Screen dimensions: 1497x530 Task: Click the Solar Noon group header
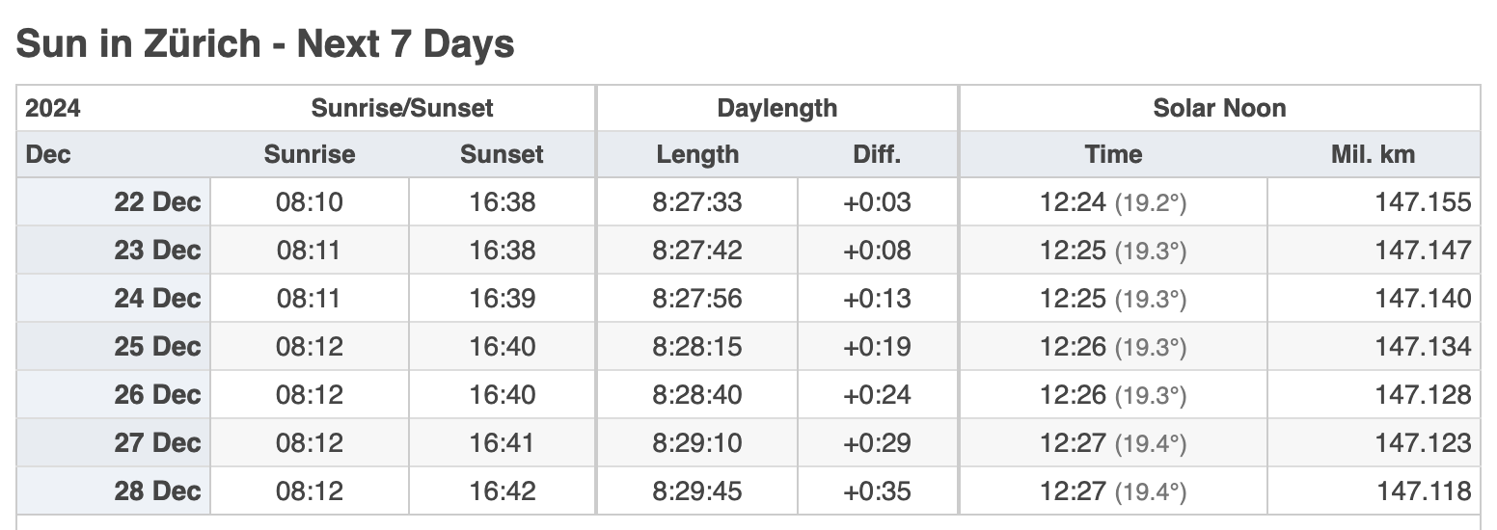point(1219,108)
